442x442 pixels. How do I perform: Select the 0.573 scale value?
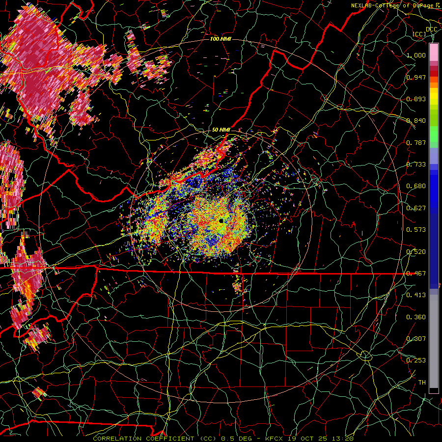(x=416, y=230)
